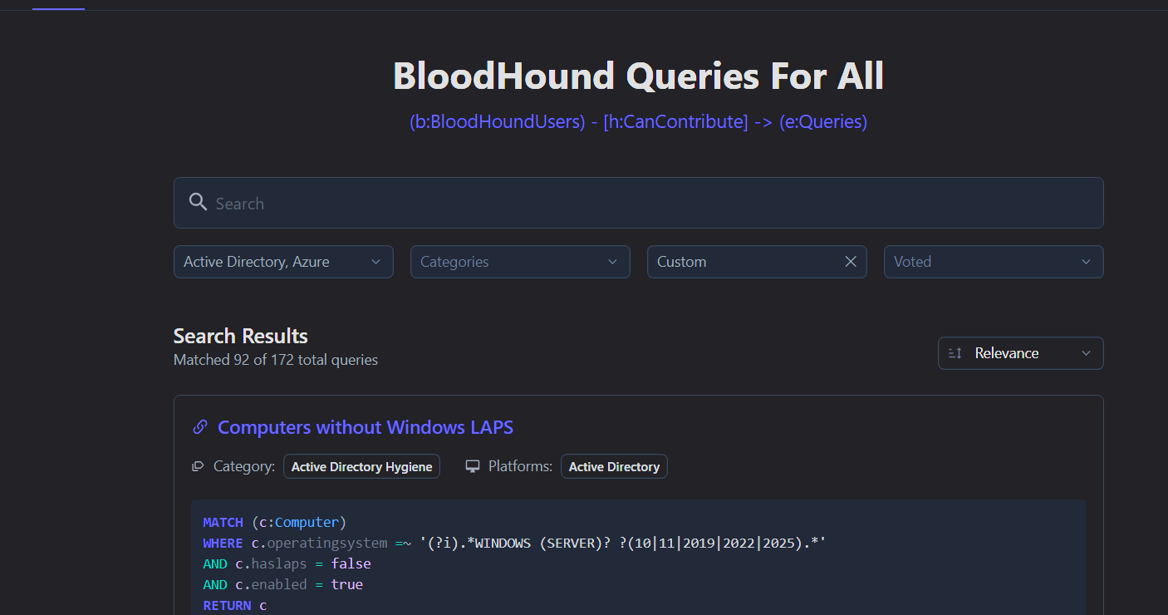
Task: Select the Active Directory platform badge
Action: [614, 467]
